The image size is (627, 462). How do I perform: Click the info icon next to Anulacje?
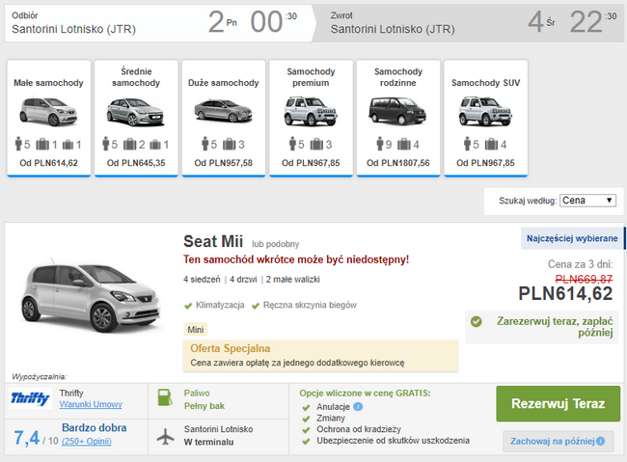(x=358, y=407)
